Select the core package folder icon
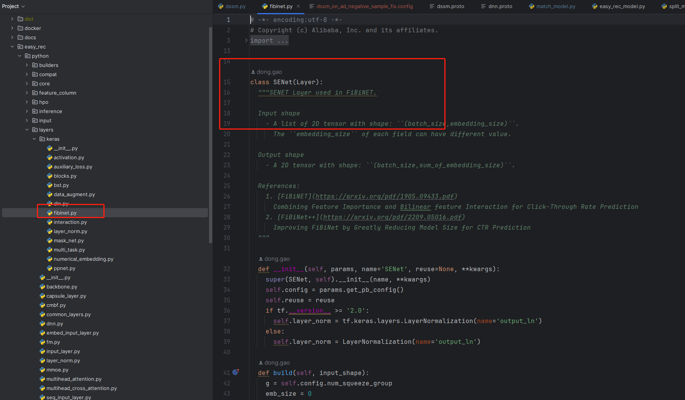 [x=35, y=83]
